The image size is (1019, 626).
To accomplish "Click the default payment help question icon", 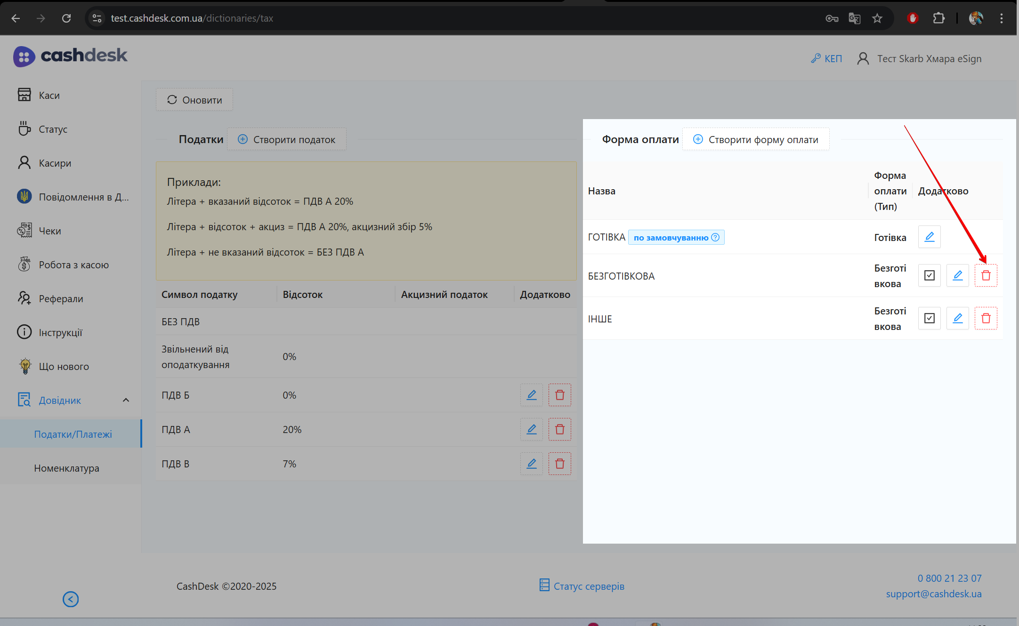I will coord(715,237).
